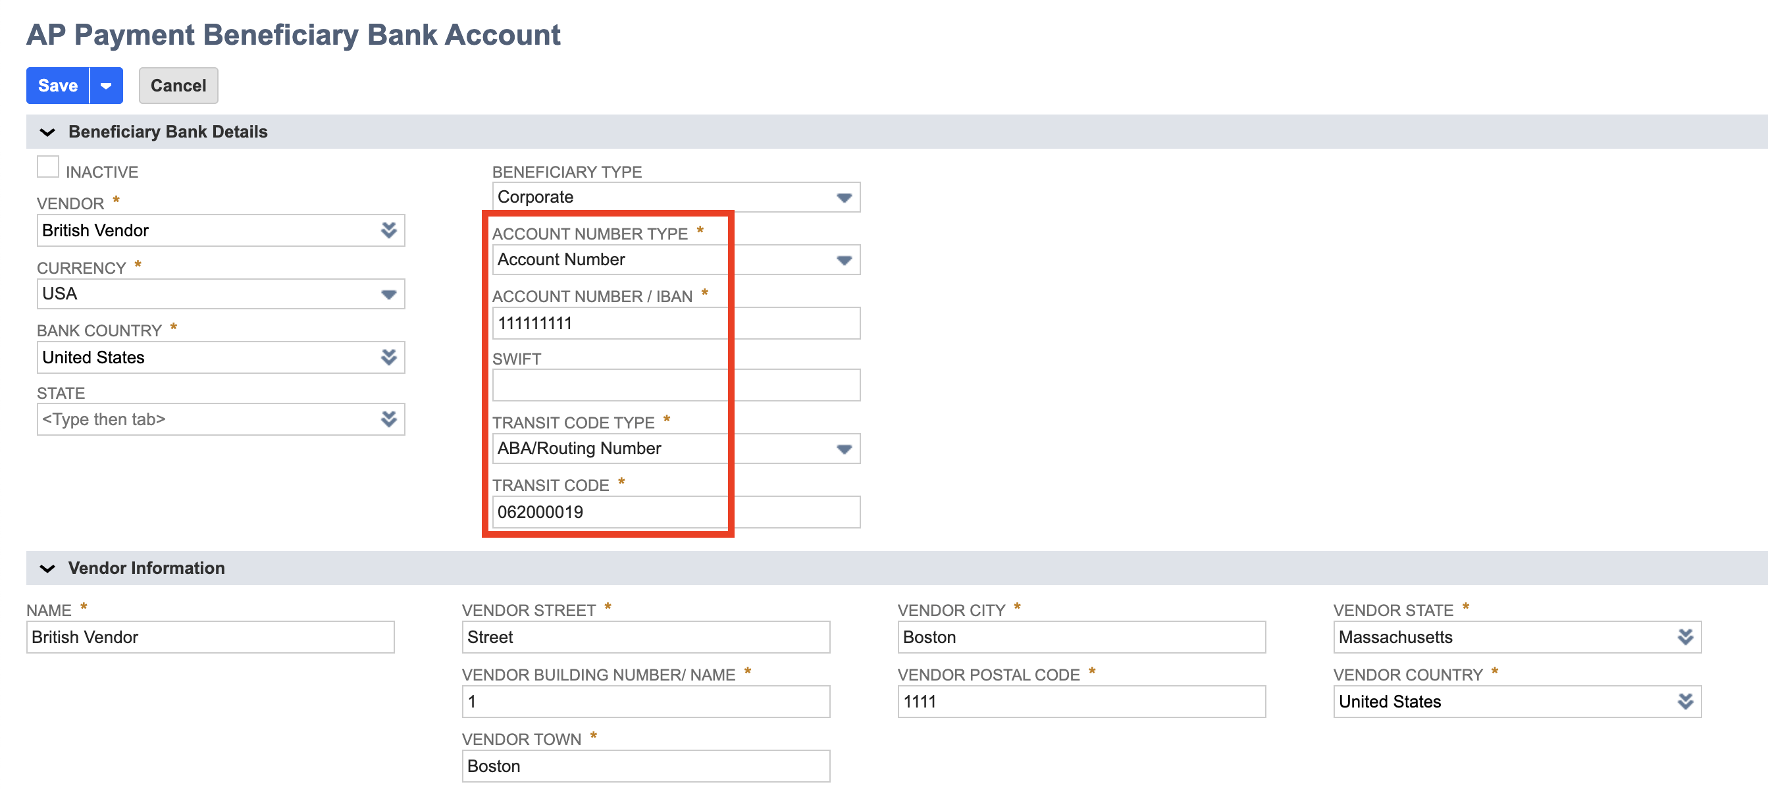This screenshot has width=1768, height=799.
Task: Click the Save button
Action: [x=58, y=85]
